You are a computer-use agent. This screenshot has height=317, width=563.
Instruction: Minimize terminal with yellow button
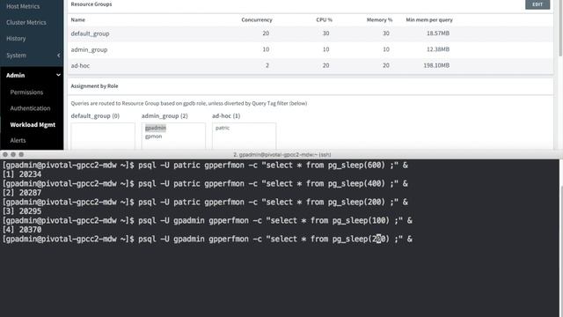13,155
